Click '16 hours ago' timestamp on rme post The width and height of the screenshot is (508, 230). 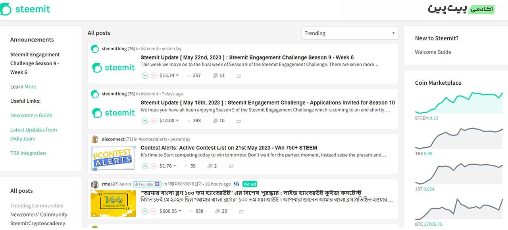(x=218, y=184)
